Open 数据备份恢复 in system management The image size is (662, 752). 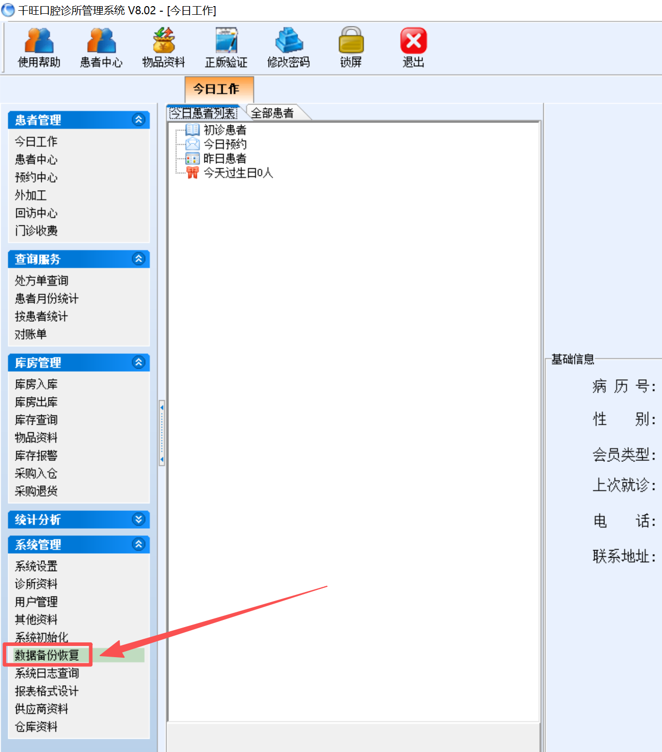click(47, 655)
